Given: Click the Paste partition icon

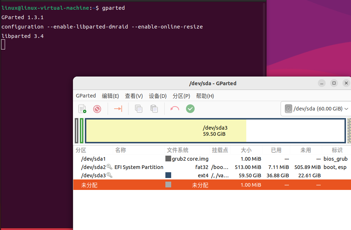Looking at the screenshot, I should coord(154,109).
